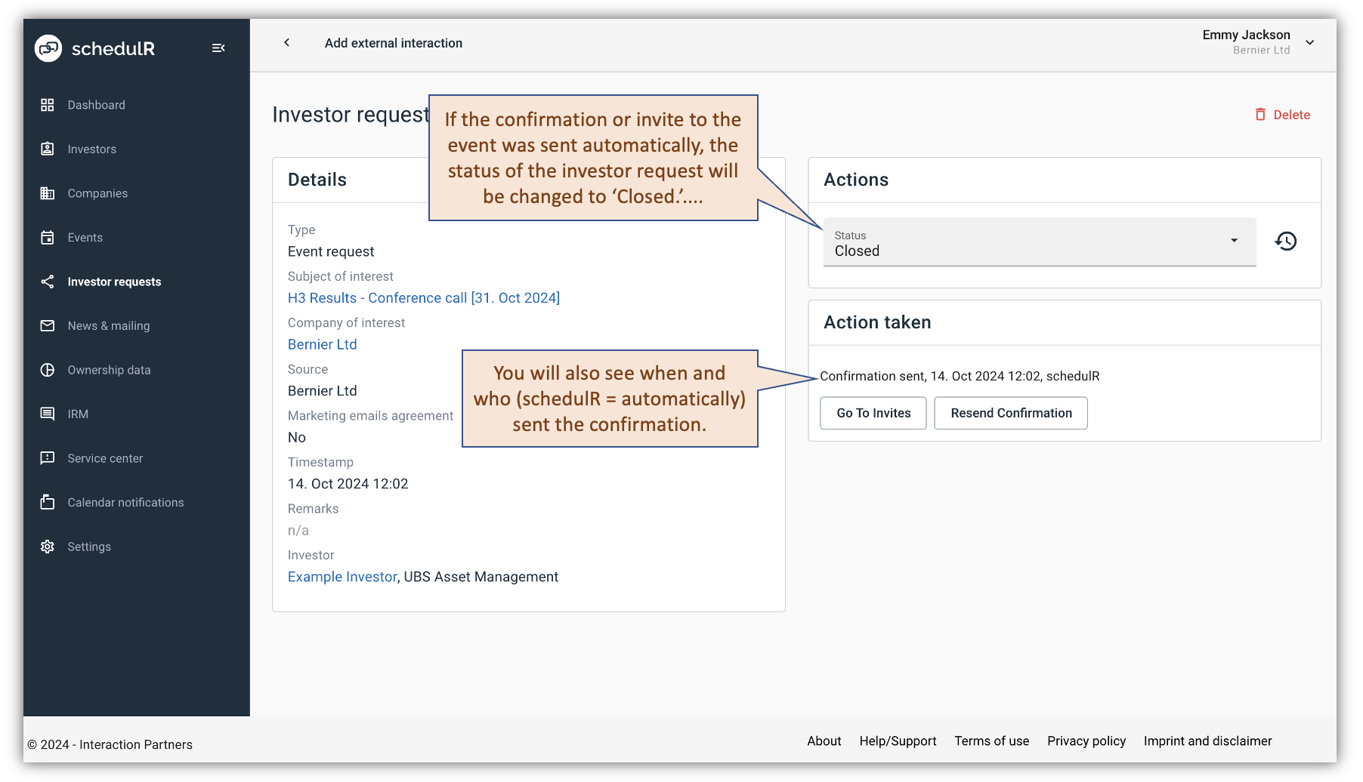This screenshot has width=1363, height=782.
Task: Select the Ownership data pie chart icon
Action: click(x=47, y=370)
